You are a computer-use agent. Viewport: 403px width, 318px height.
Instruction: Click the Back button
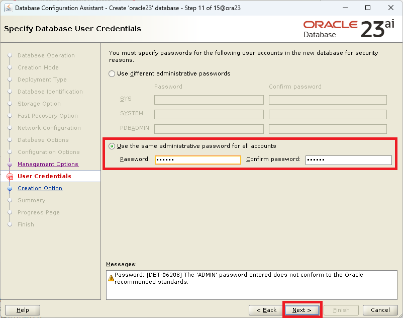266,310
